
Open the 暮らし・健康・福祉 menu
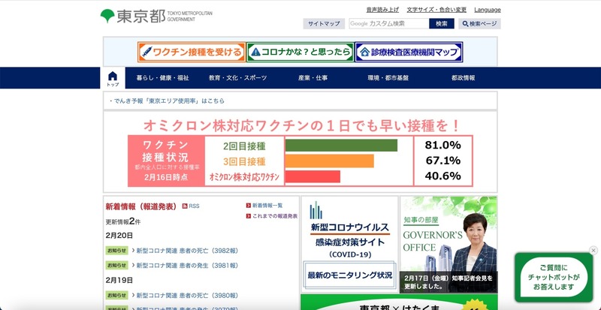click(x=162, y=78)
